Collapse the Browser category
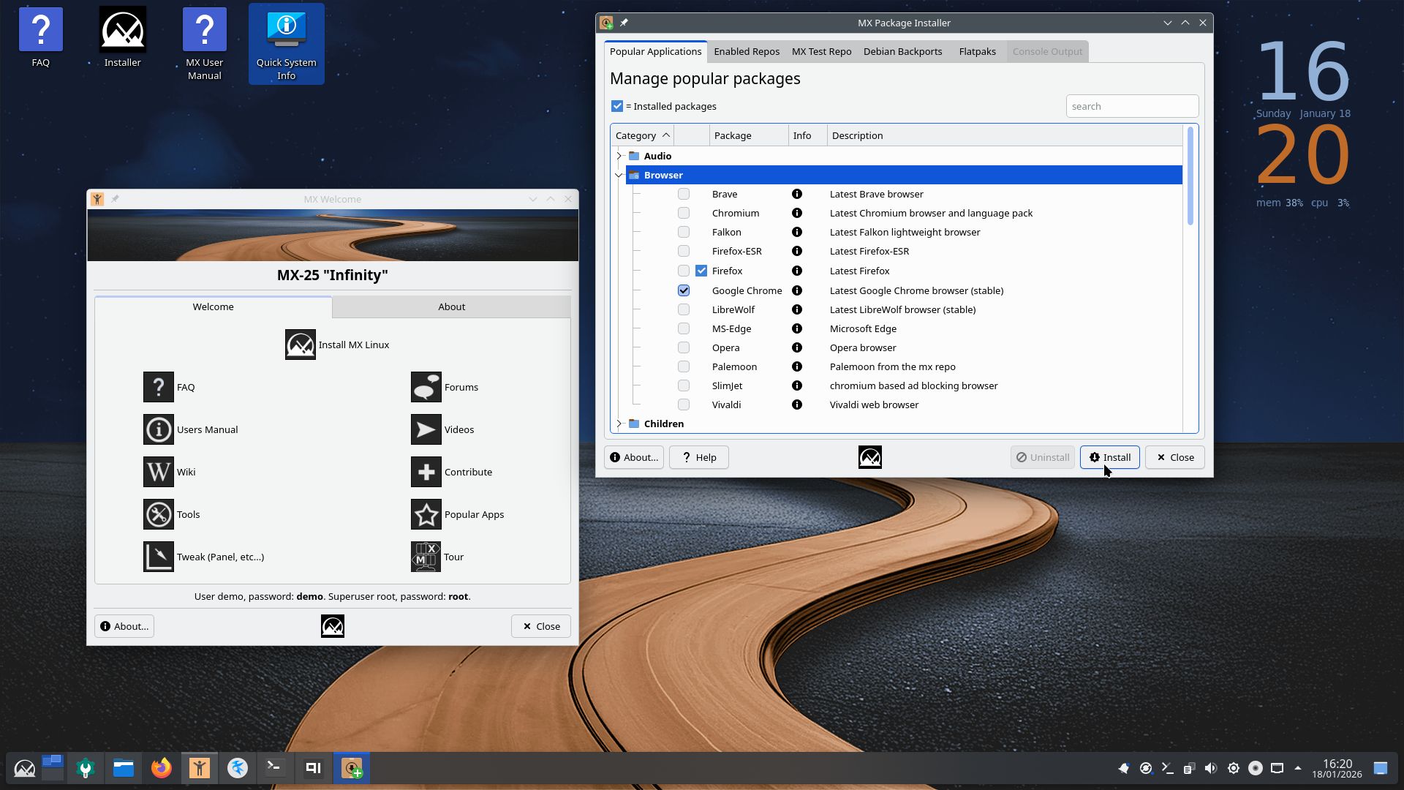Viewport: 1404px width, 790px height. 619,175
